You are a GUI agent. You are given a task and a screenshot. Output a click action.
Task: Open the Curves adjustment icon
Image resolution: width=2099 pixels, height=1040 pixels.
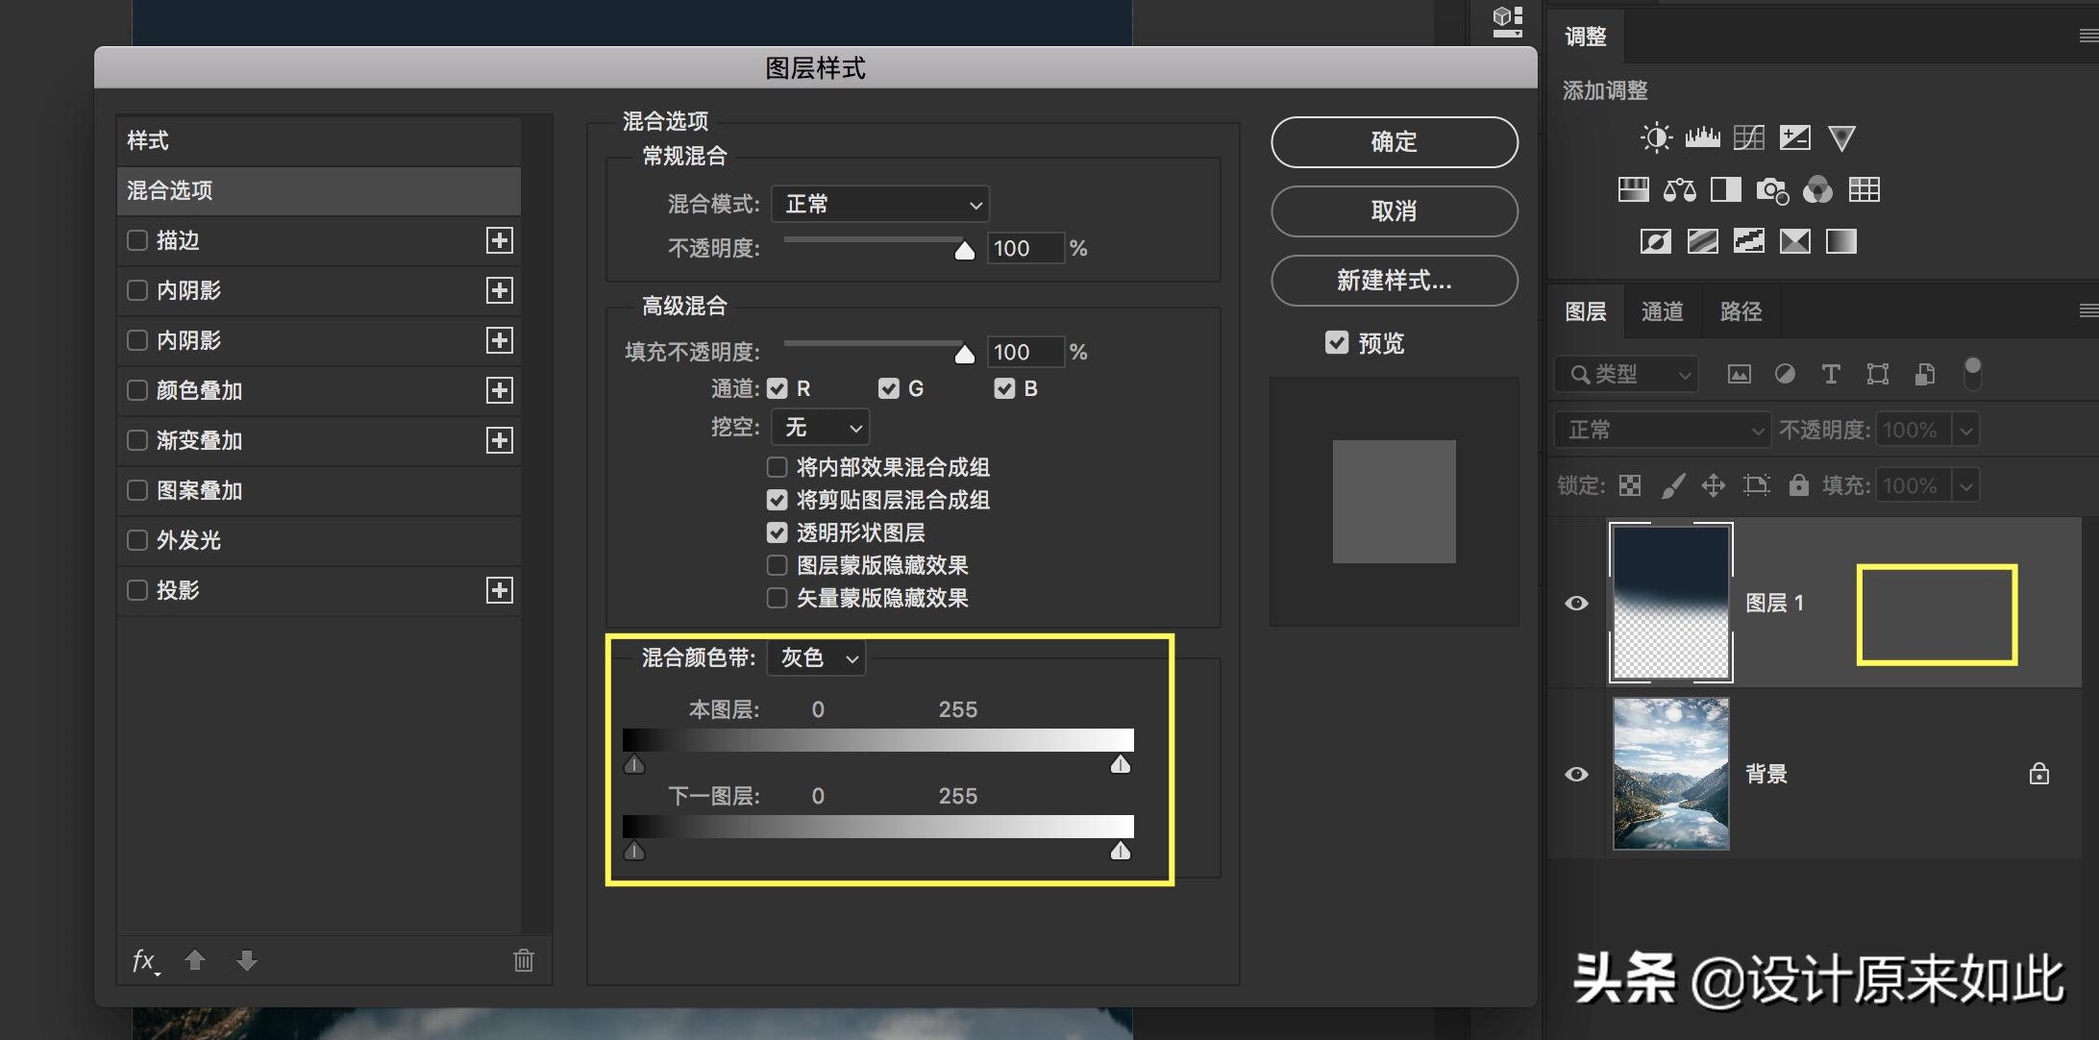pyautogui.click(x=1748, y=137)
